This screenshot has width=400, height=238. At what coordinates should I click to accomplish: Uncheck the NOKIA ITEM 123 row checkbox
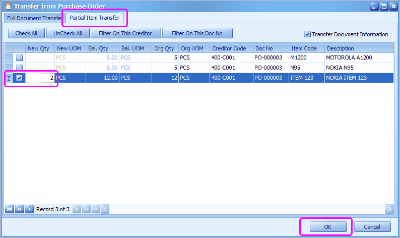tap(19, 78)
